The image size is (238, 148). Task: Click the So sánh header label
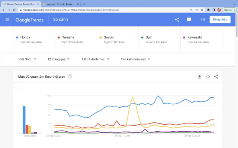(60, 20)
